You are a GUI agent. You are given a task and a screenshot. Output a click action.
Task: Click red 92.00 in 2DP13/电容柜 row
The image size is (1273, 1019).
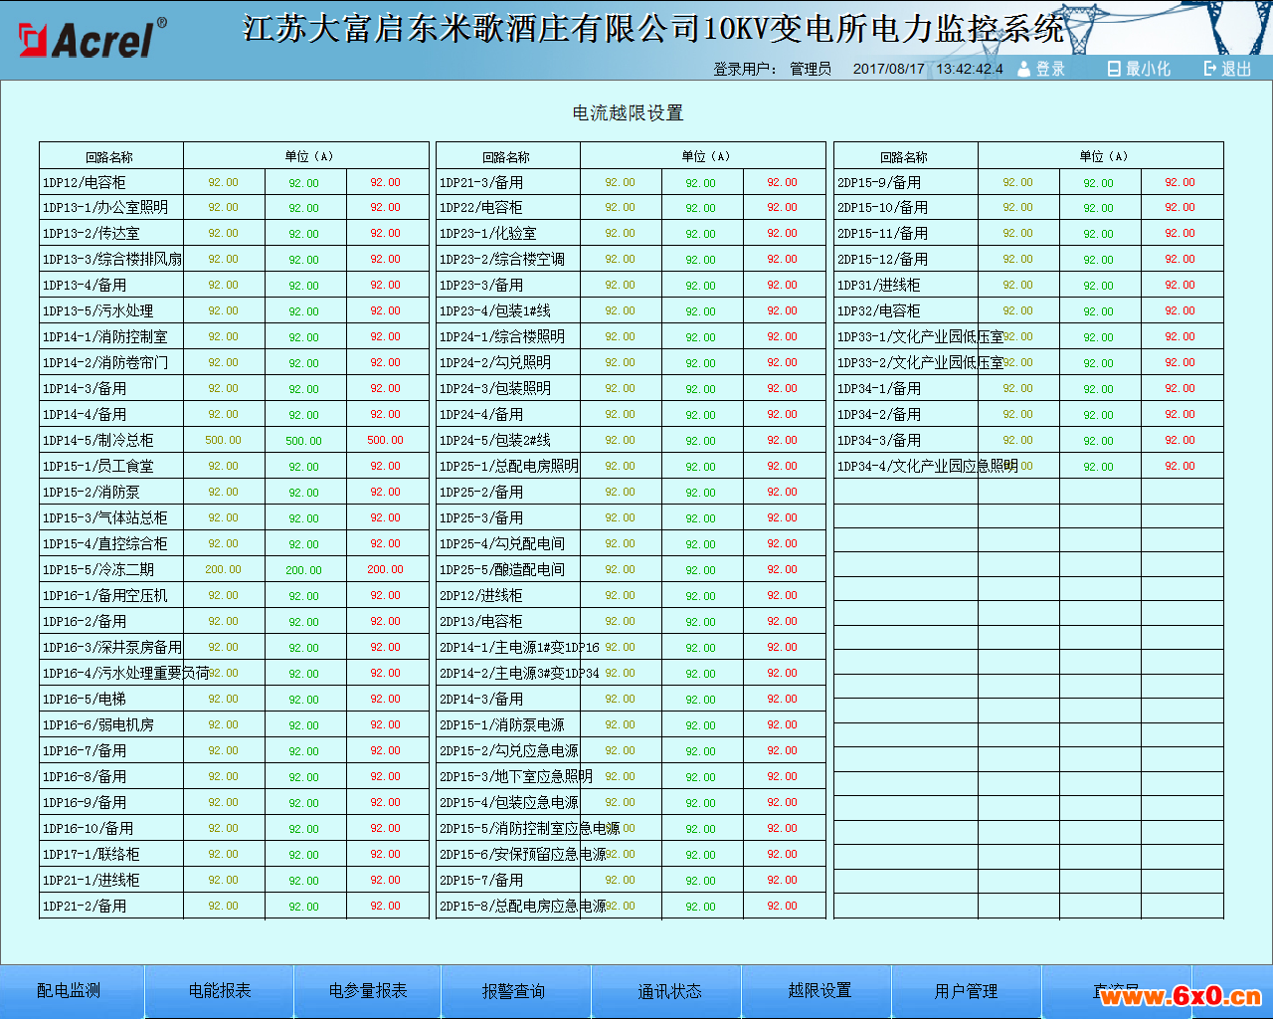coord(783,621)
